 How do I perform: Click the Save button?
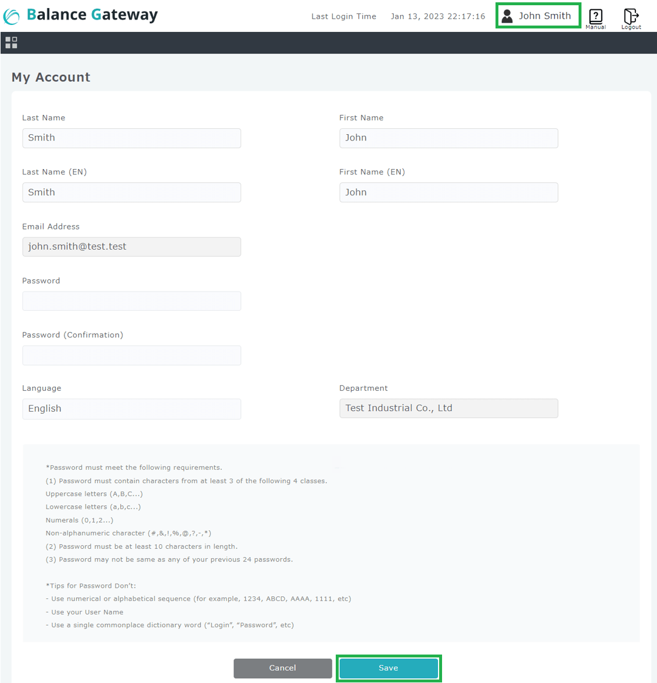pos(389,668)
